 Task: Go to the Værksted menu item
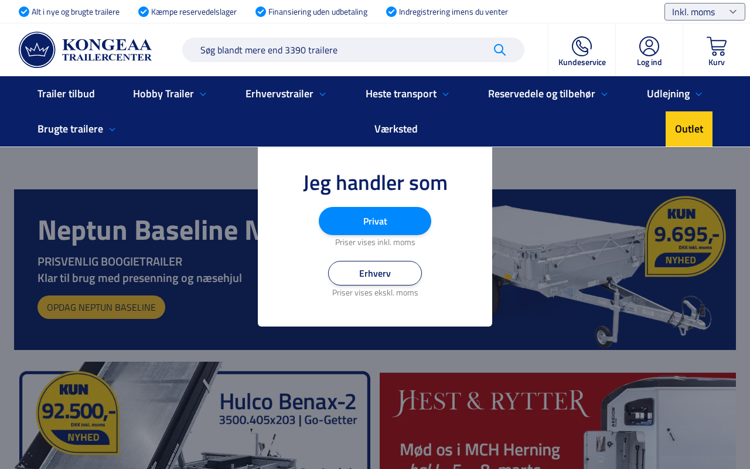(396, 129)
